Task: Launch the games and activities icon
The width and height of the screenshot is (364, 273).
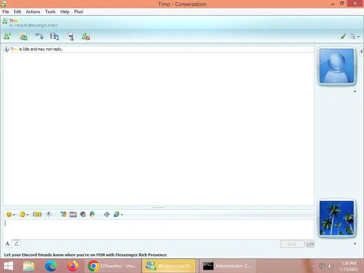Action: tap(70, 37)
